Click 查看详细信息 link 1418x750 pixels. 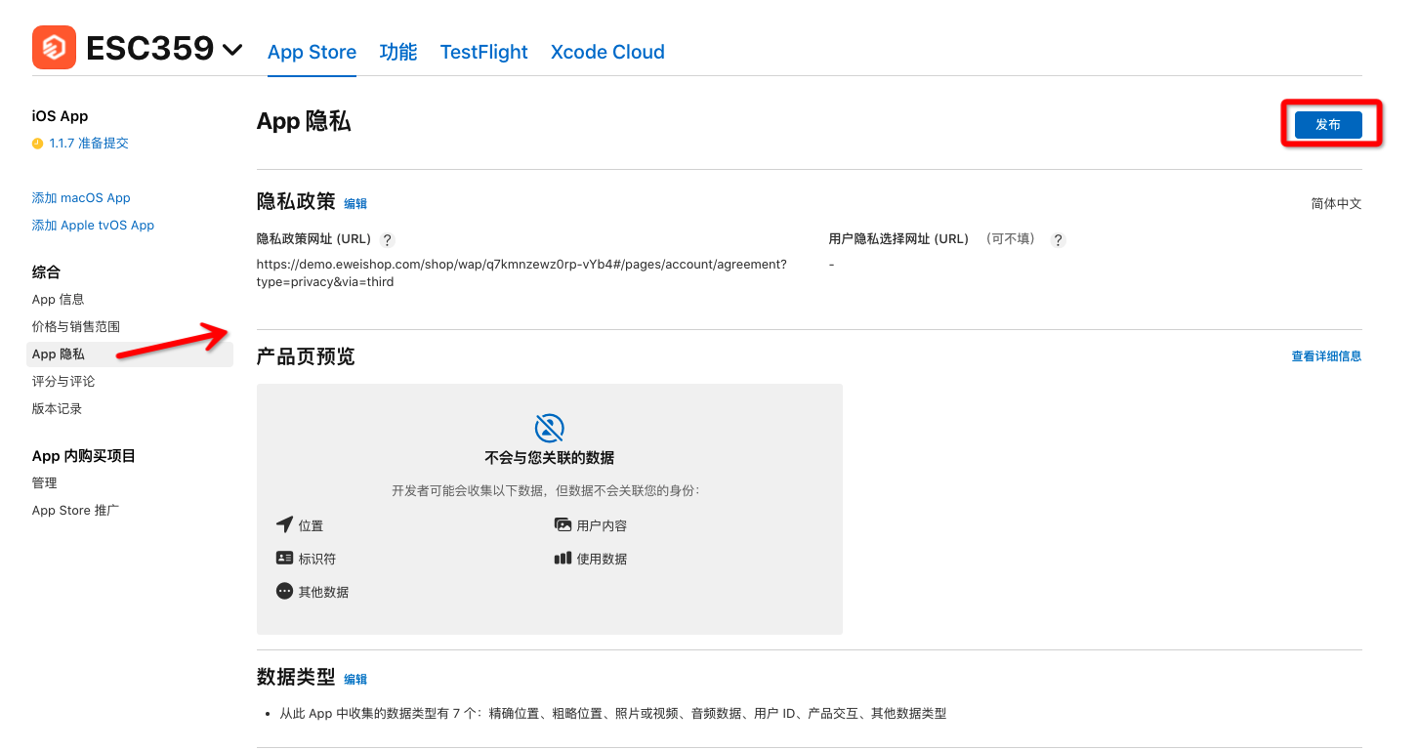tap(1326, 356)
